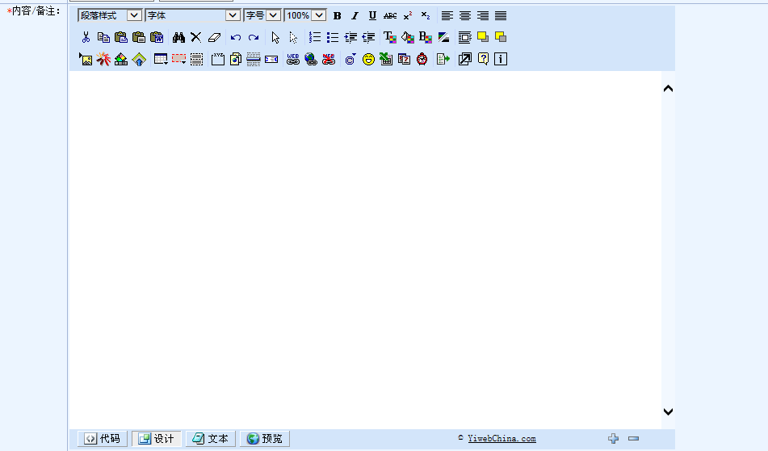The height and width of the screenshot is (451, 768).
Task: Insert an image with picture icon
Action: coord(86,59)
